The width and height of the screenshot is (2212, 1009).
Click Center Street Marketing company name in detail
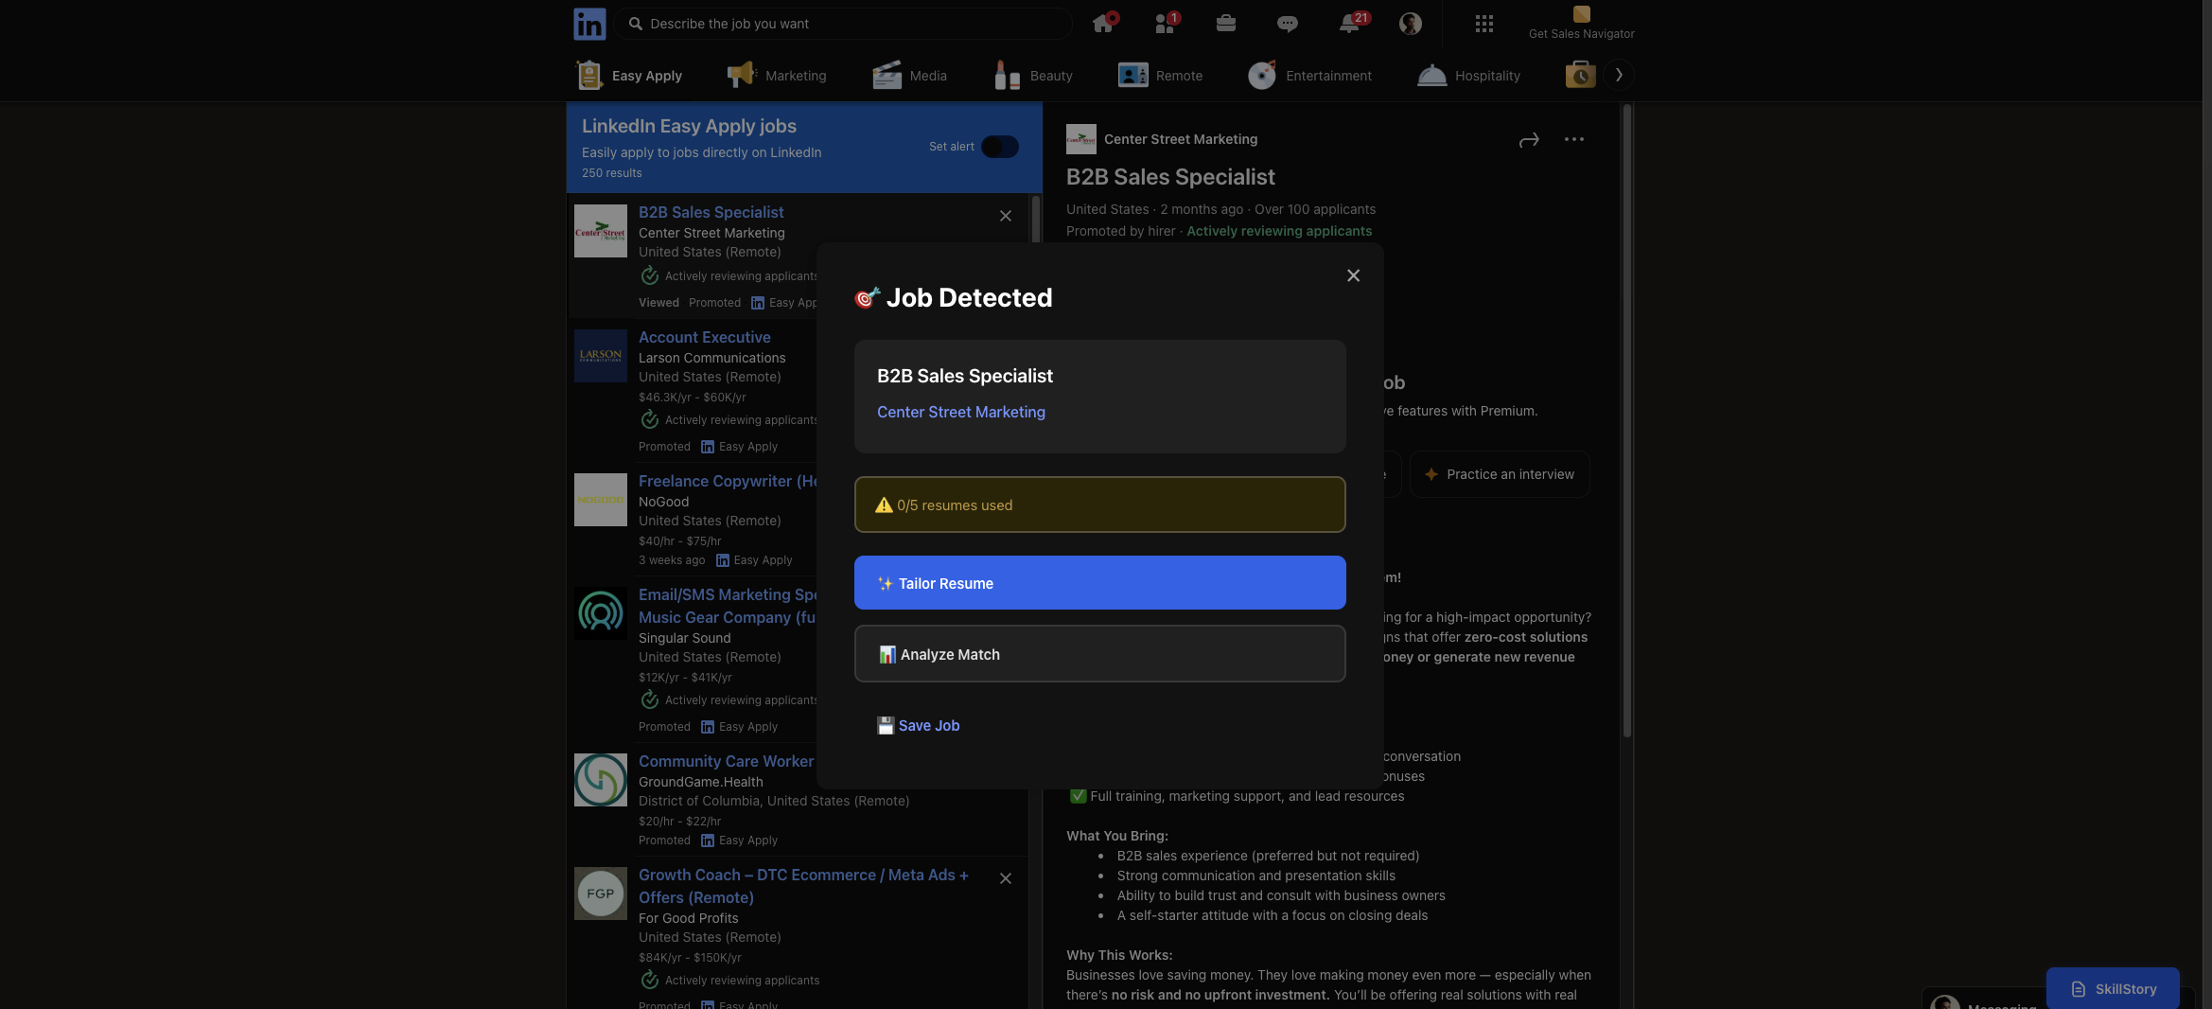click(1180, 139)
